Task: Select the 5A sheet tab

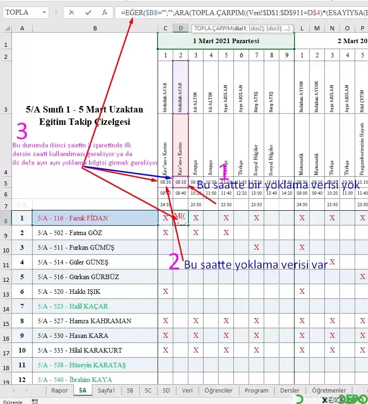Action: [83, 390]
